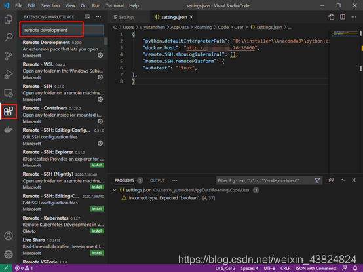Click the extensions search input field
The height and width of the screenshot is (272, 363).
tap(63, 30)
